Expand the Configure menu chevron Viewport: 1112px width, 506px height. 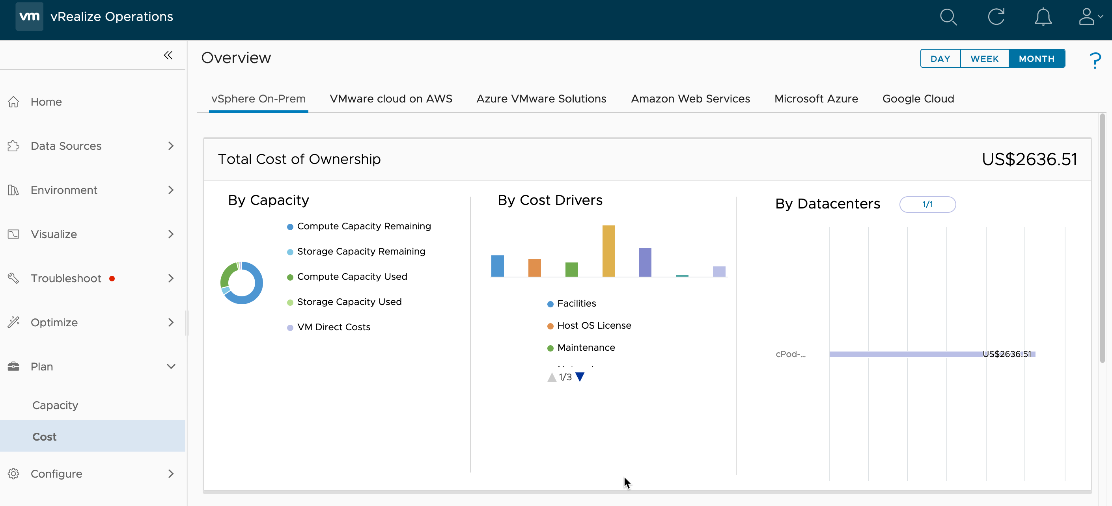(x=171, y=474)
